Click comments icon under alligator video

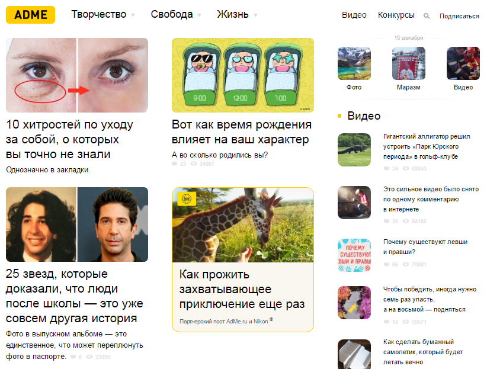point(386,168)
